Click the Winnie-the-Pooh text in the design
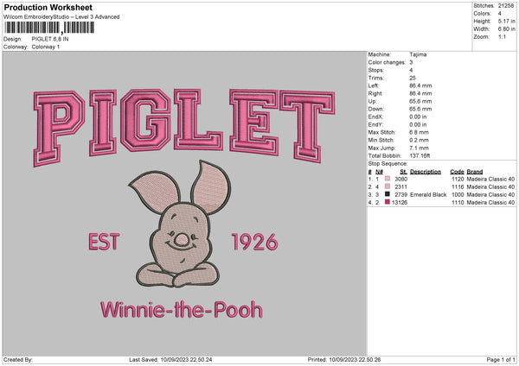519x366 pixels. [181, 309]
